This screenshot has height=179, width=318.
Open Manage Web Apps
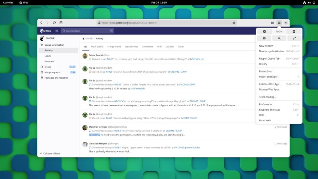pyautogui.click(x=279, y=89)
